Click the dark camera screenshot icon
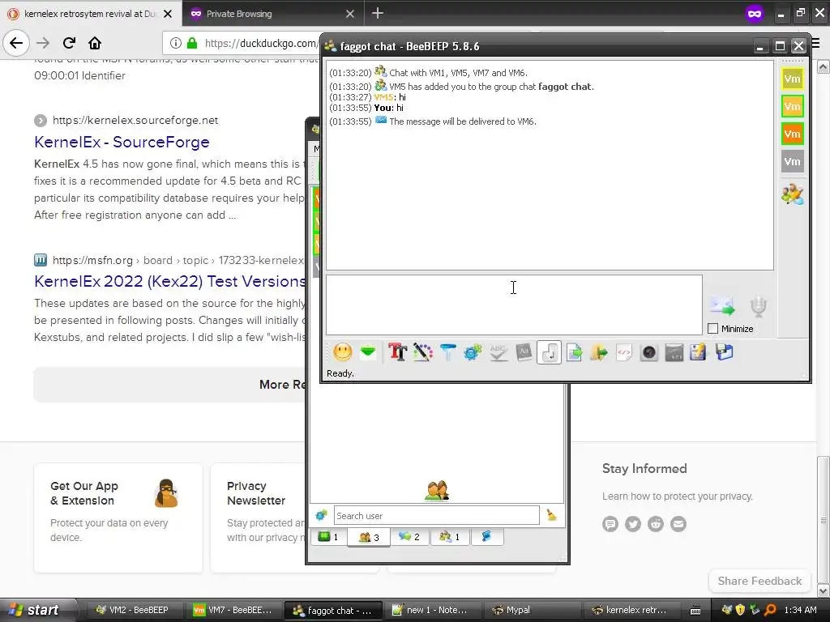 coord(649,352)
